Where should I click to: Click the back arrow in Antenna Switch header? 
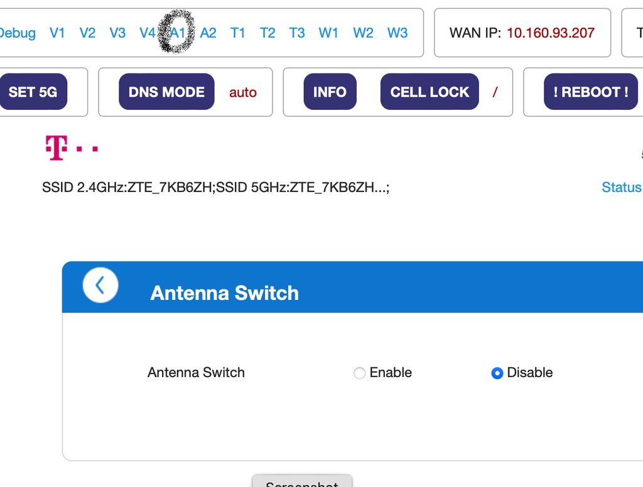pos(100,286)
